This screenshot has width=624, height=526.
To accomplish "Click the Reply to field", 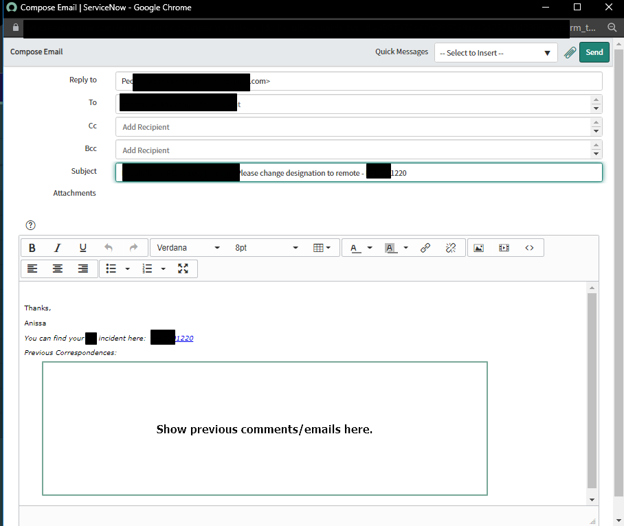I will point(359,81).
